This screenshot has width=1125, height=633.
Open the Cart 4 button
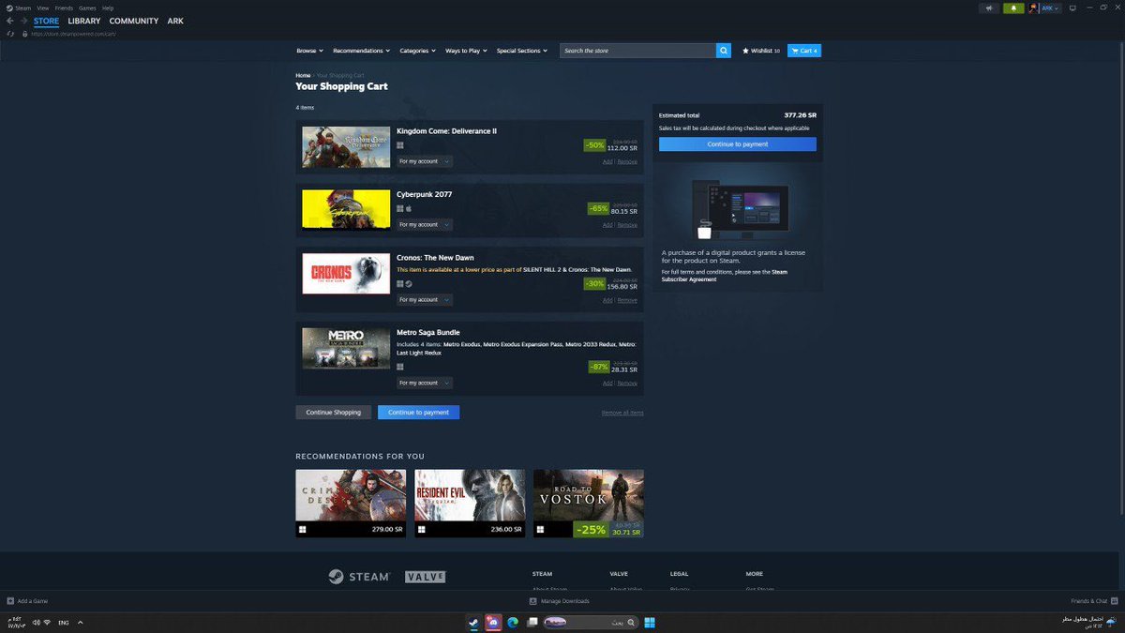click(803, 51)
